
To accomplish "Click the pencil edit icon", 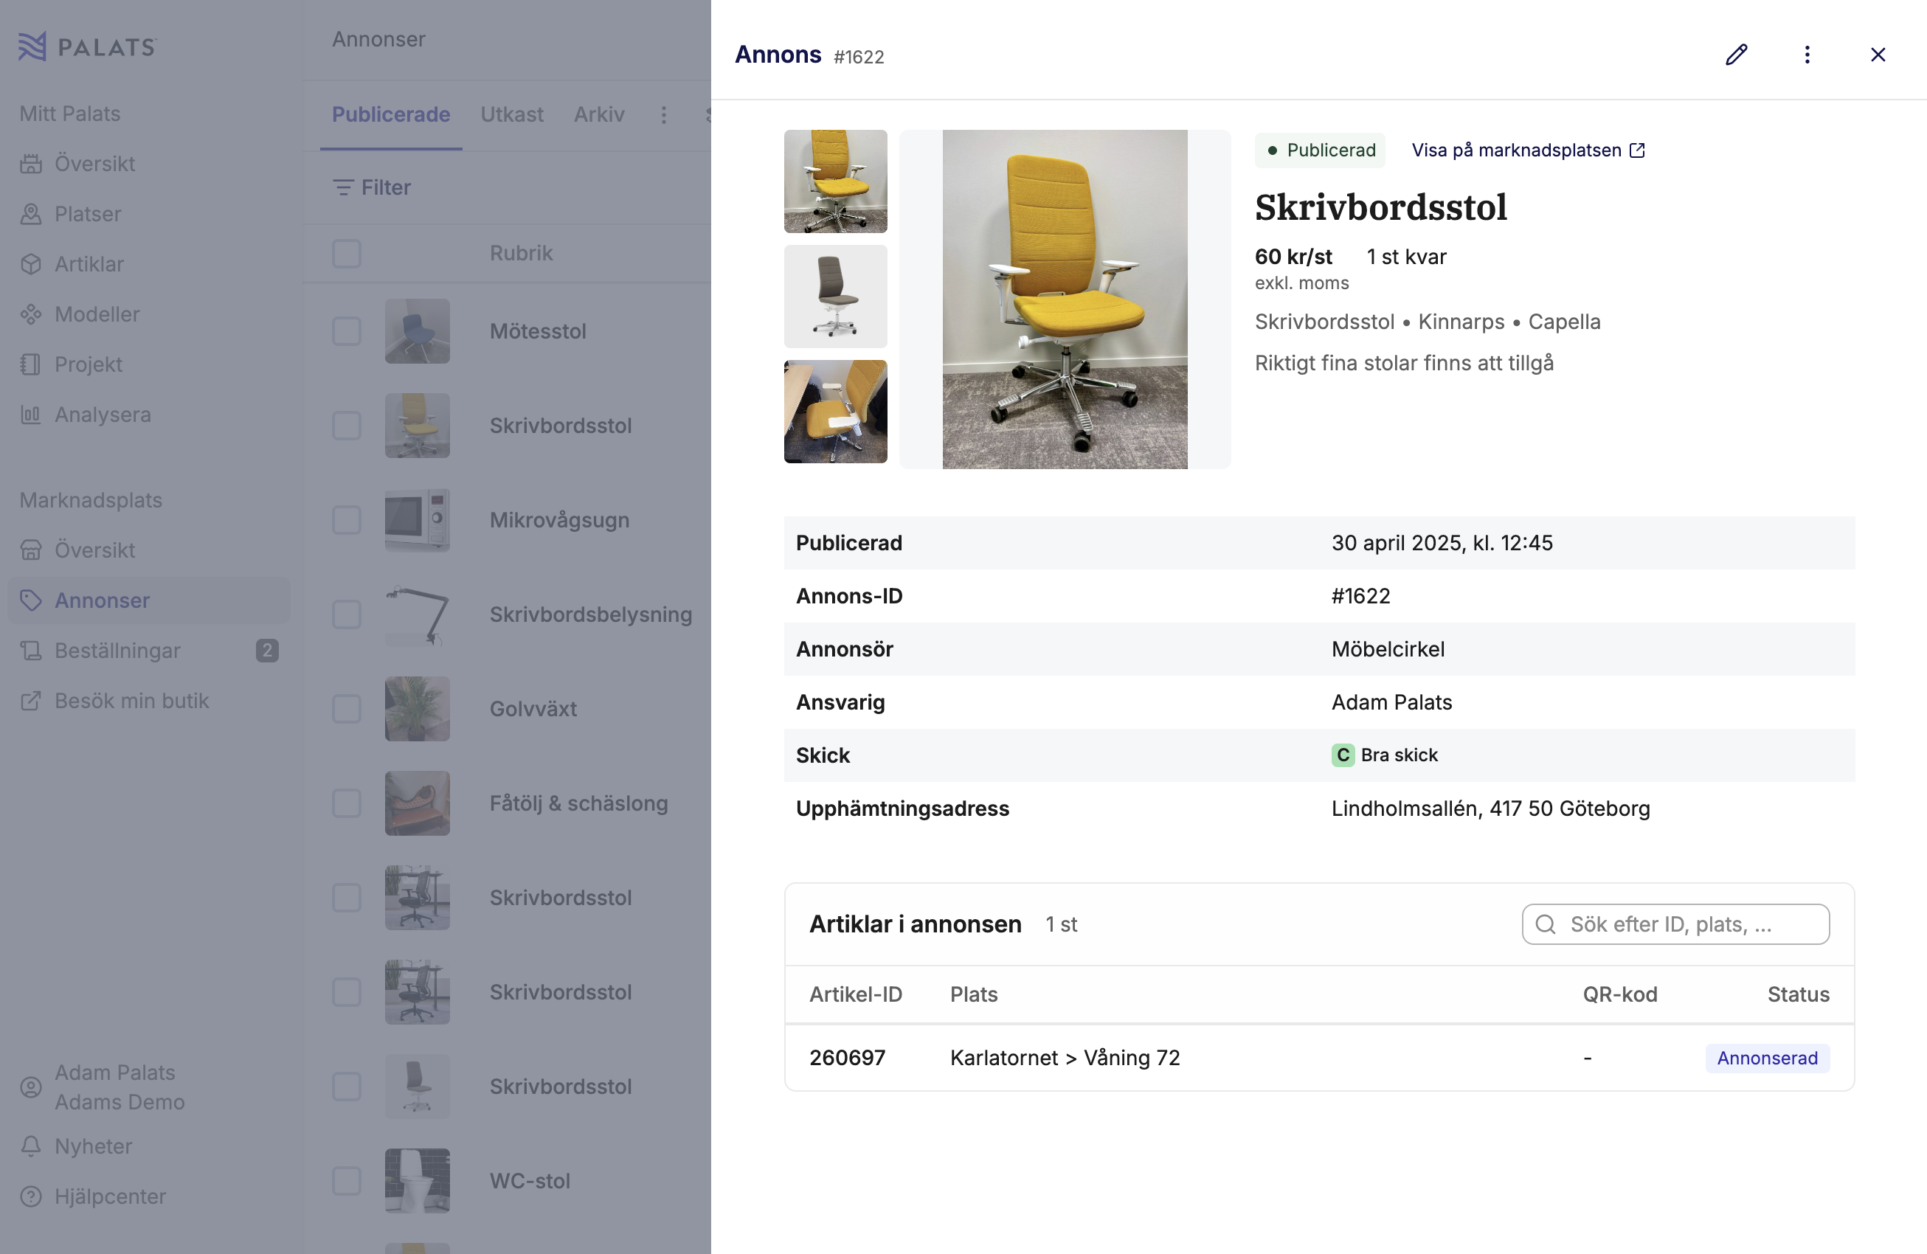I will 1736,55.
